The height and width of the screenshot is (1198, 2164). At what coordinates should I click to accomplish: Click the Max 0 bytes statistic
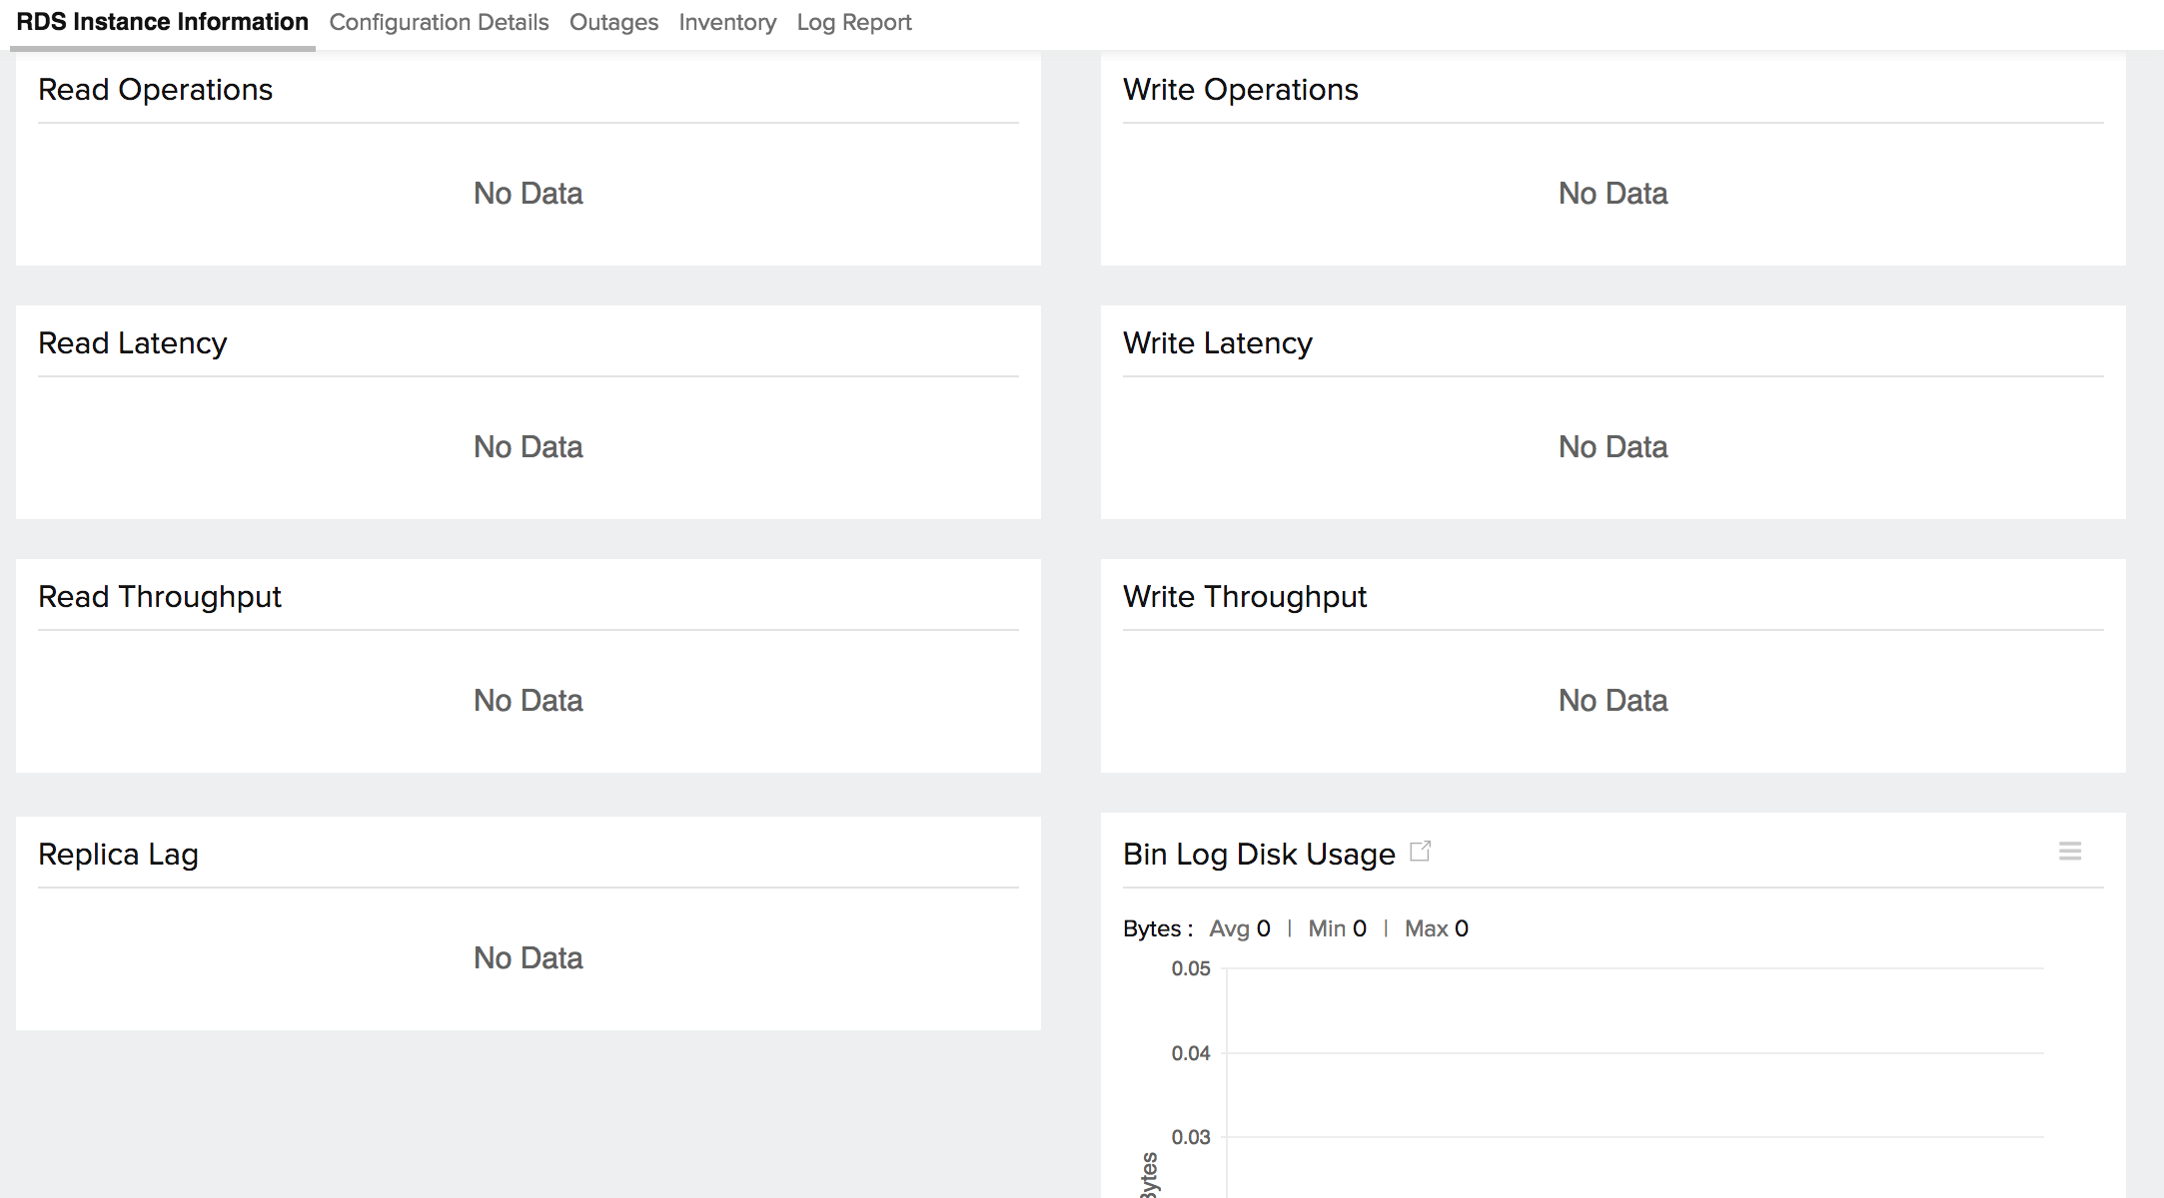coord(1436,928)
